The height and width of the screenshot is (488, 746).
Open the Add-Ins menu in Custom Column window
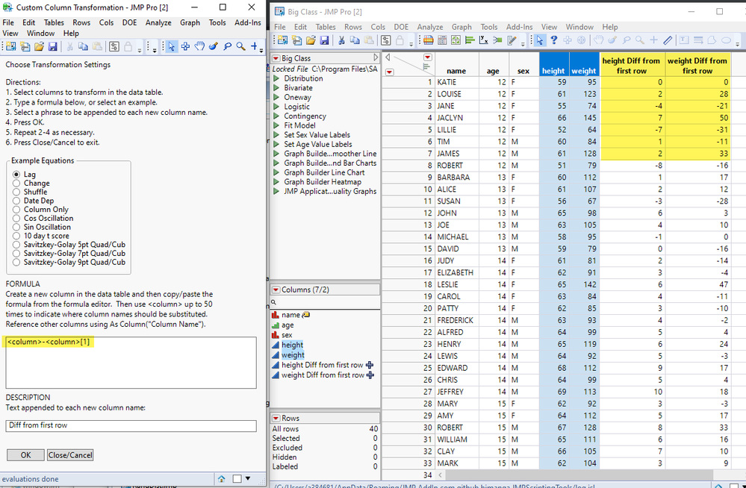pos(247,22)
